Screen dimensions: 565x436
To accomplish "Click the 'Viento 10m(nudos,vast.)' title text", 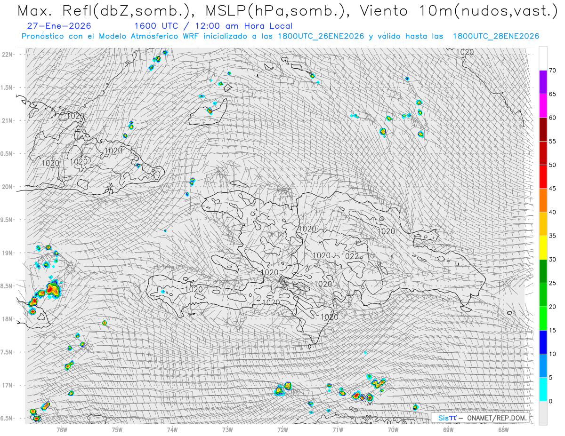I will click(459, 11).
